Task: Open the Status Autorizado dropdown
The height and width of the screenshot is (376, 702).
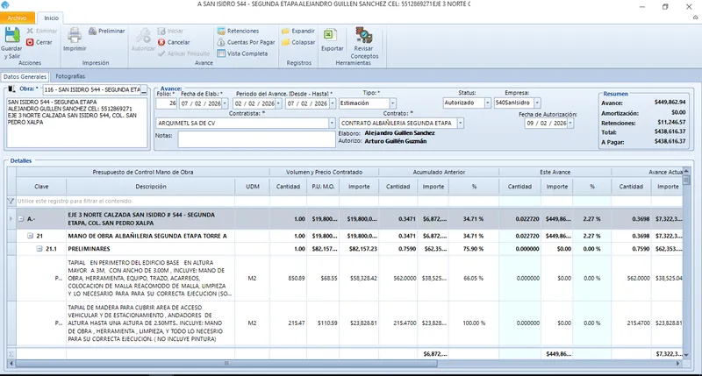Action: pos(488,103)
